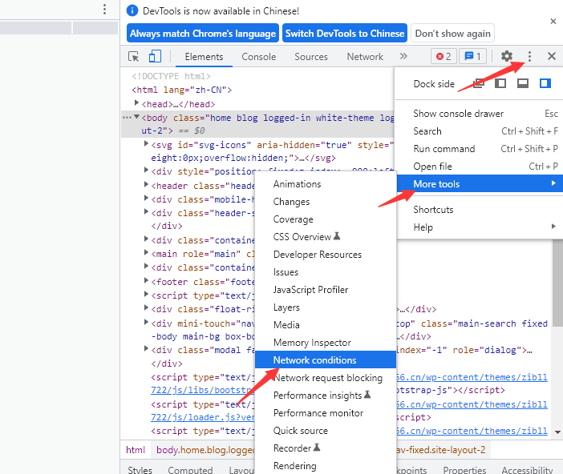Dismiss the Chinese language notification bar
The image size is (563, 474).
pos(553,22)
